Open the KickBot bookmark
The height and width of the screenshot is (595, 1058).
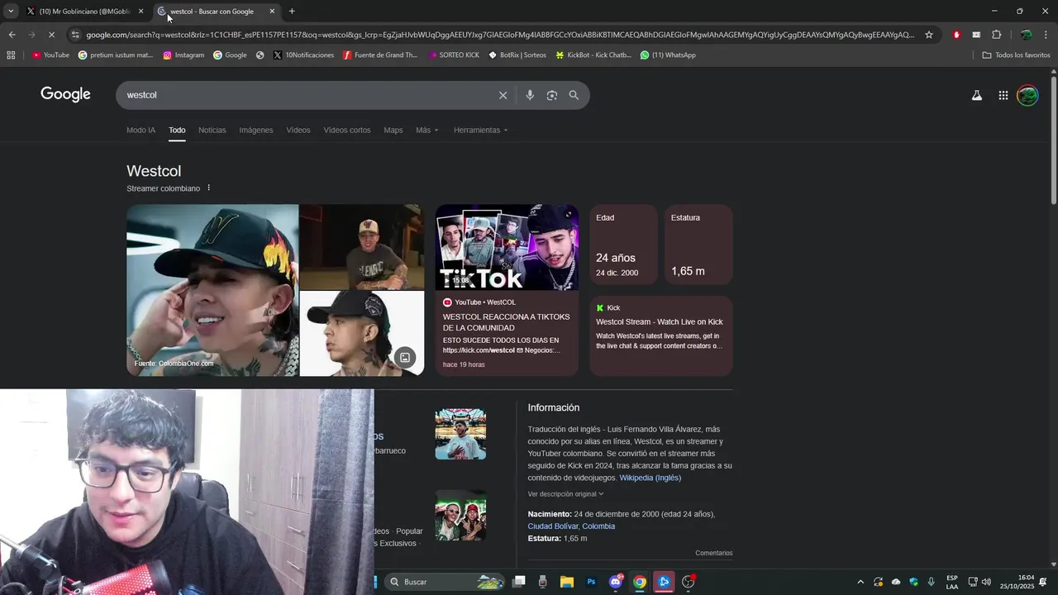coord(593,55)
